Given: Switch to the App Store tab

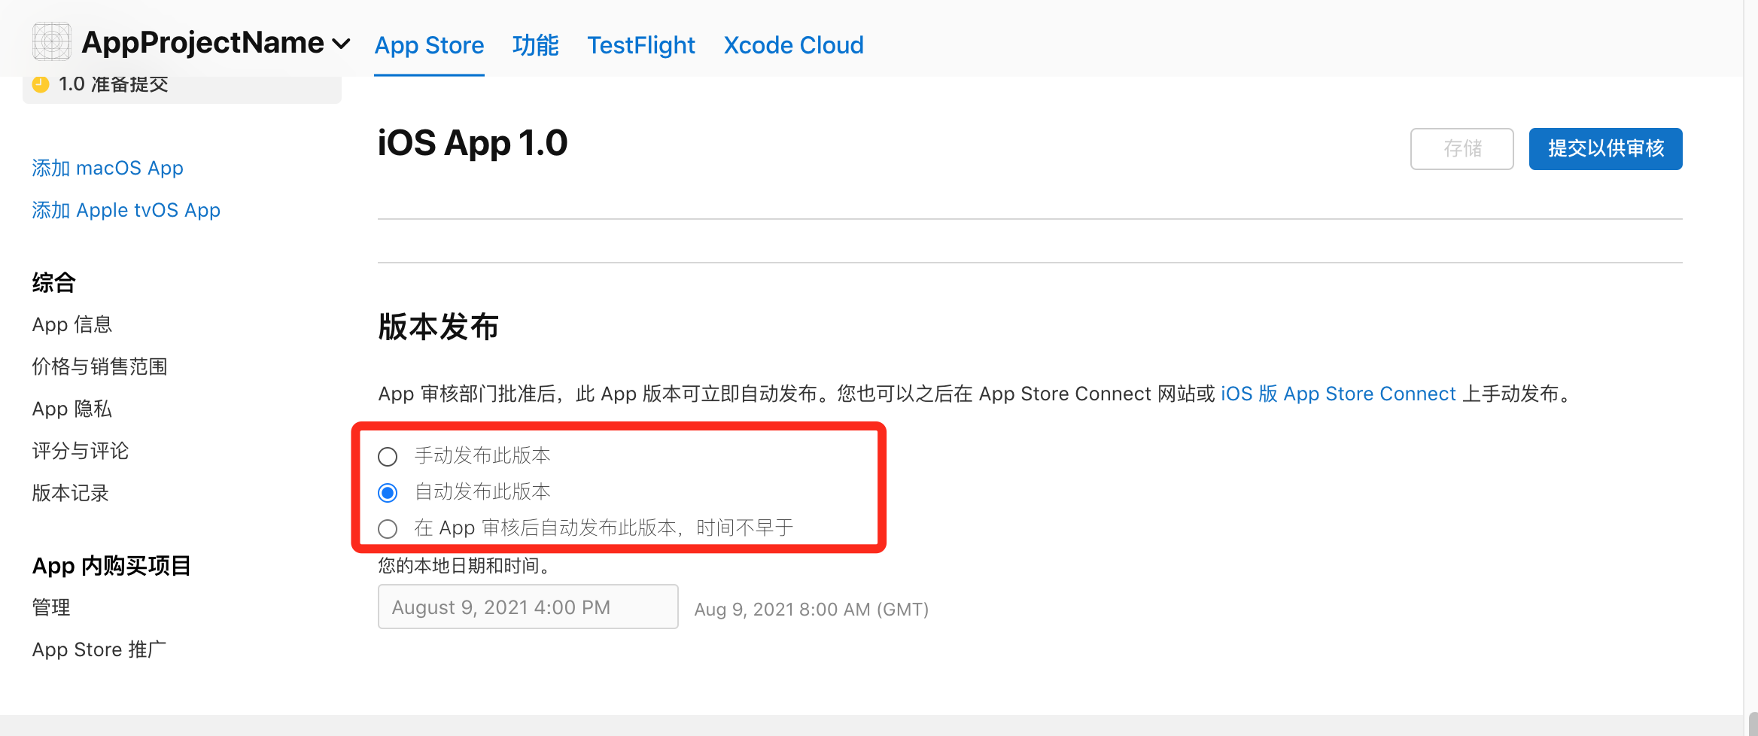Looking at the screenshot, I should pyautogui.click(x=429, y=45).
